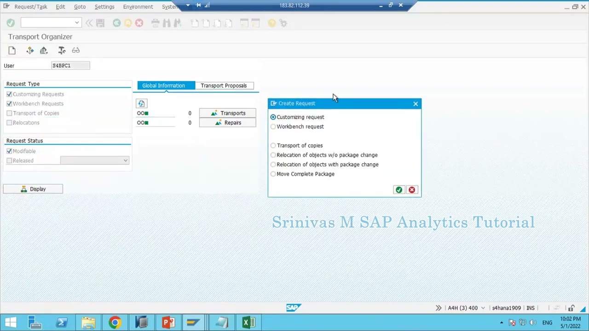Toggle the Customizing Requests checkbox
The height and width of the screenshot is (331, 589).
coord(9,94)
